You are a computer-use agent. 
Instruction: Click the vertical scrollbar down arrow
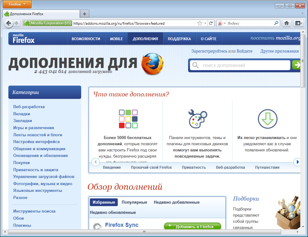303,226
